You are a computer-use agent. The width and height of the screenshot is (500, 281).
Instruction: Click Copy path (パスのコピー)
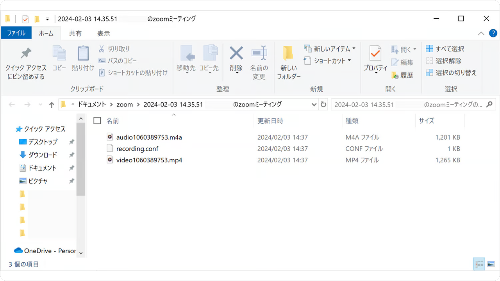(118, 61)
